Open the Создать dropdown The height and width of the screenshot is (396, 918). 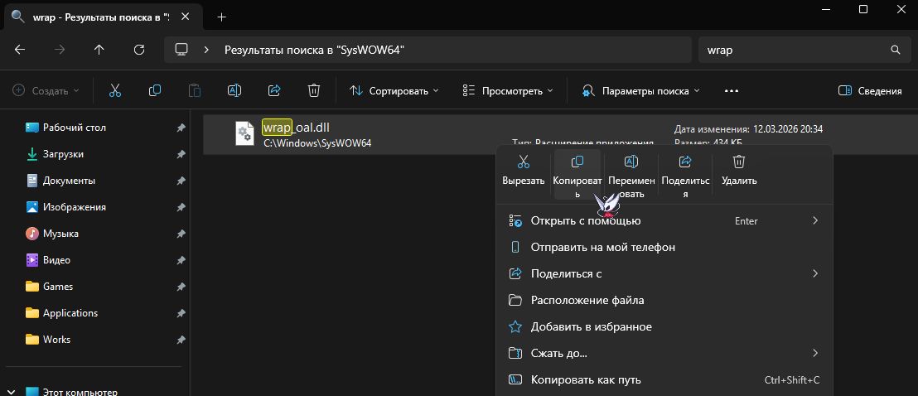pos(46,91)
